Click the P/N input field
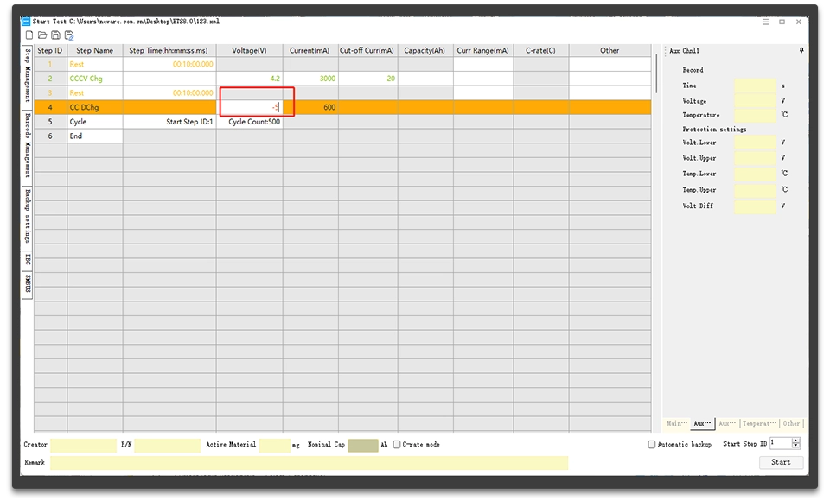Image resolution: width=830 pixels, height=501 pixels. (x=167, y=445)
